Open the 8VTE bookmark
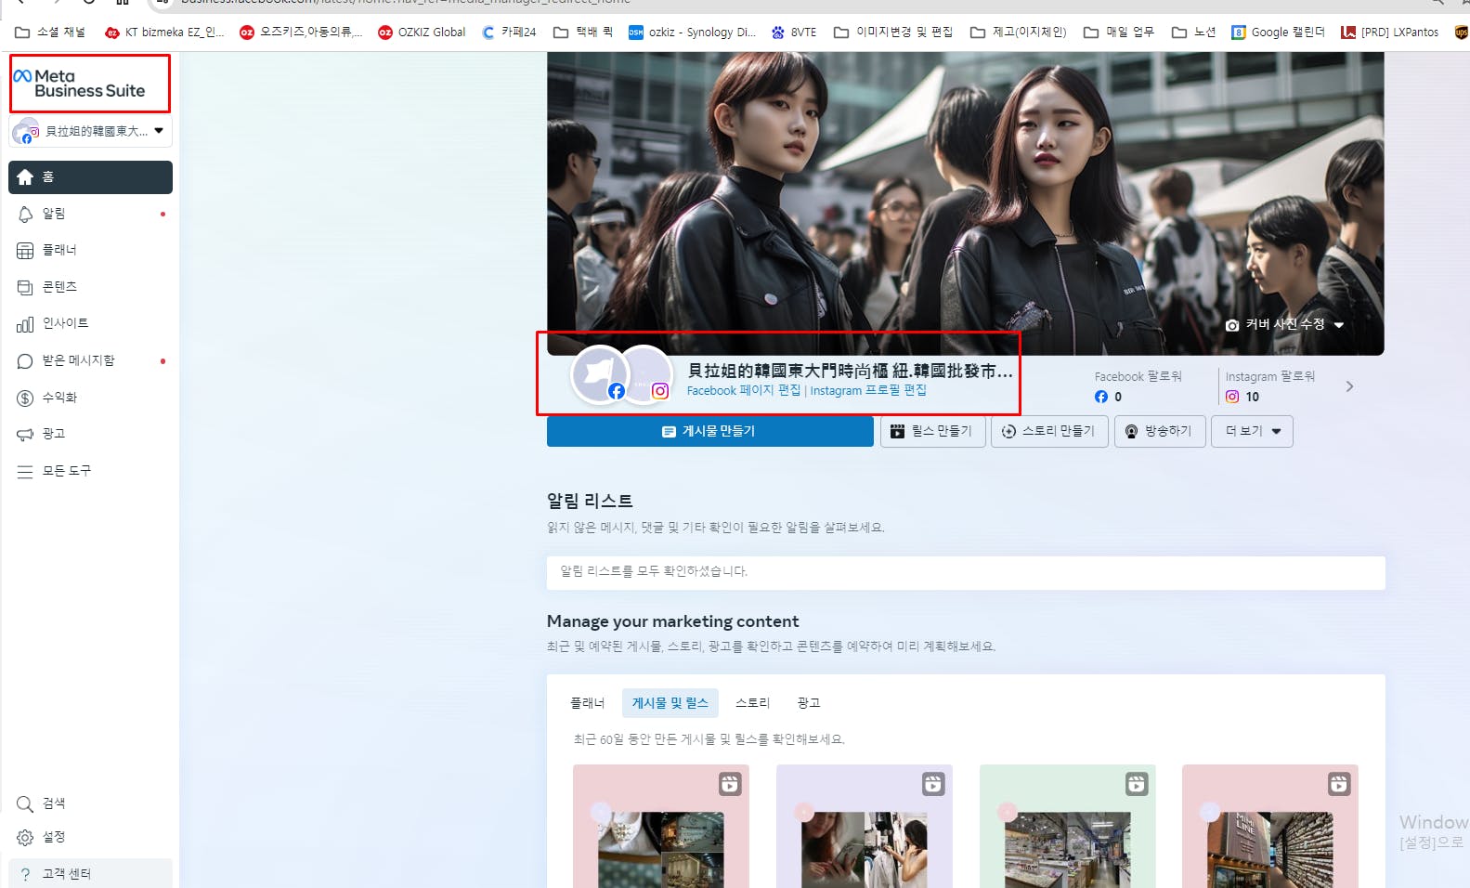Viewport: 1470px width, 888px height. (794, 33)
